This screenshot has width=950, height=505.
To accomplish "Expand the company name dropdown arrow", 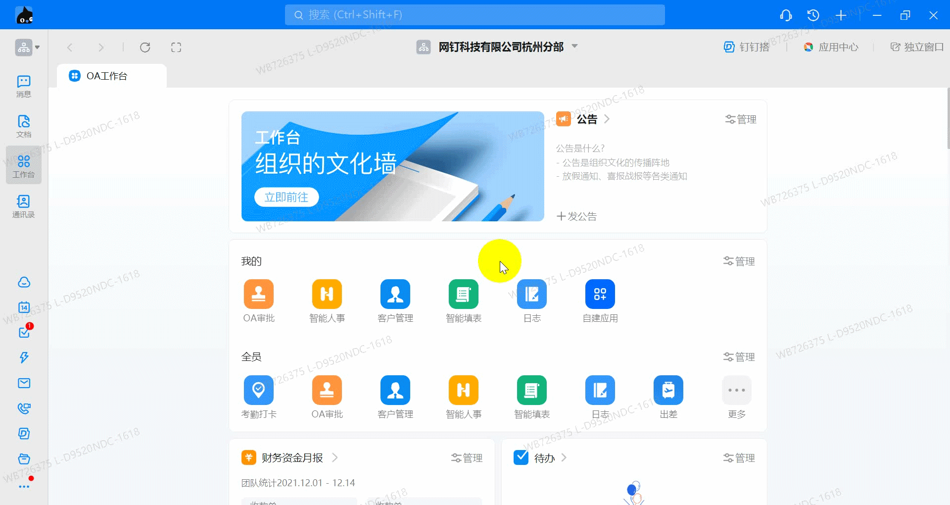I will 575,46.
